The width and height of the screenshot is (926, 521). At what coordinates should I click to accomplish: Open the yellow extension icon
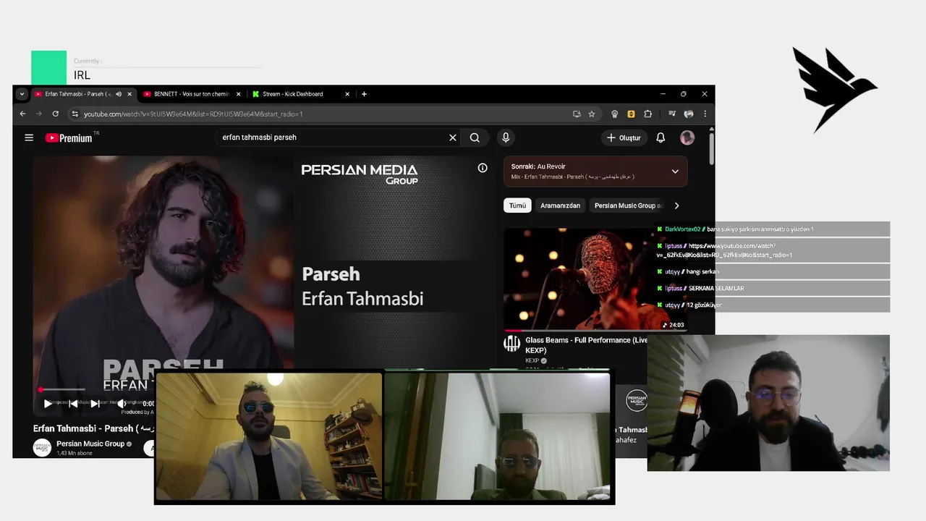631,114
